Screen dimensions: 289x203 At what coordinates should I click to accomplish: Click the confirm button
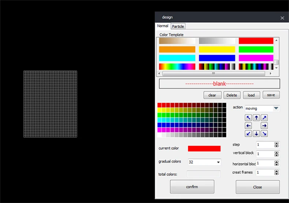point(192,187)
